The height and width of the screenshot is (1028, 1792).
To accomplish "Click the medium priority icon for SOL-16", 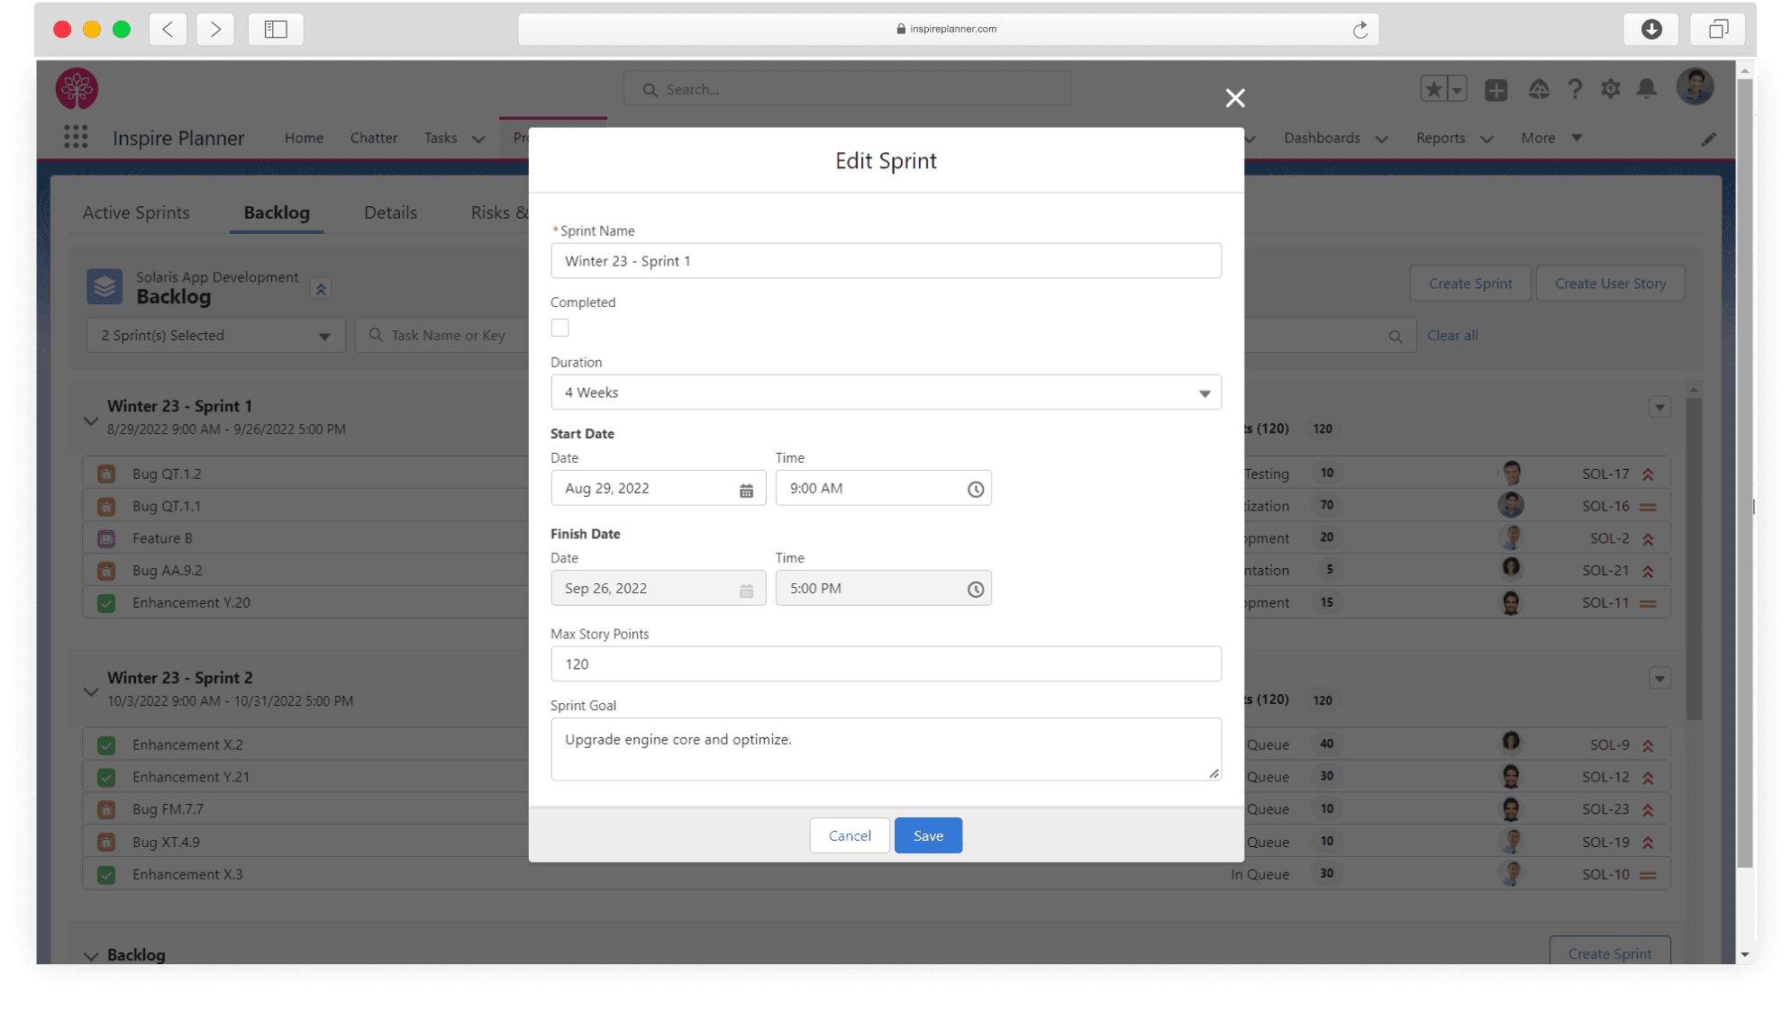I will (x=1647, y=507).
